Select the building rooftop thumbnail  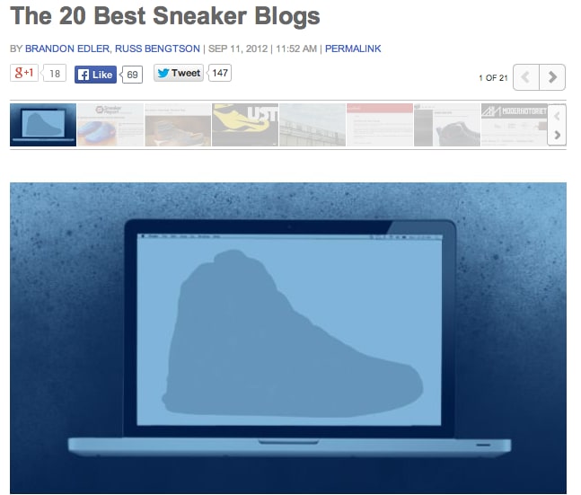pos(313,125)
